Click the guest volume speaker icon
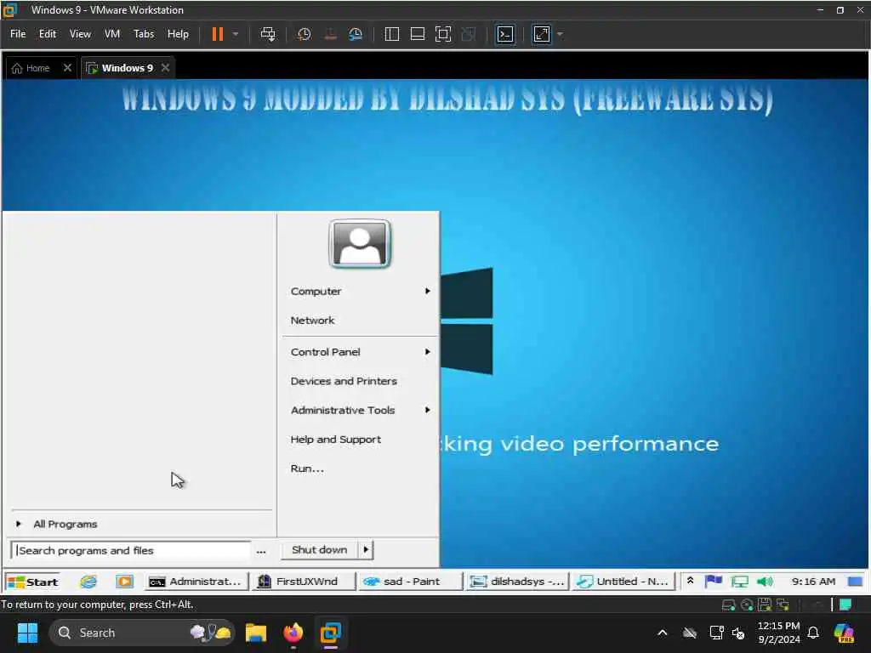The image size is (871, 653). (765, 582)
